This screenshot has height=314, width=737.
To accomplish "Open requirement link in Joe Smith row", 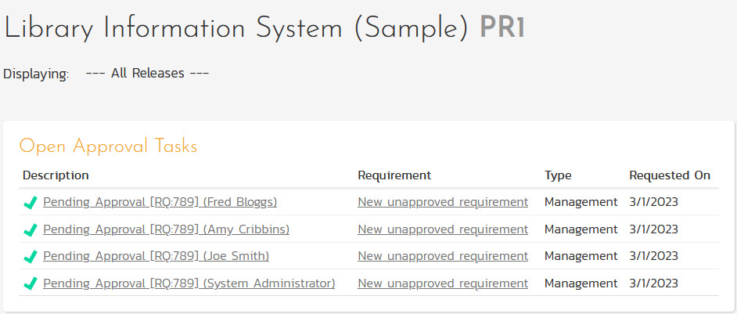I will pos(442,256).
